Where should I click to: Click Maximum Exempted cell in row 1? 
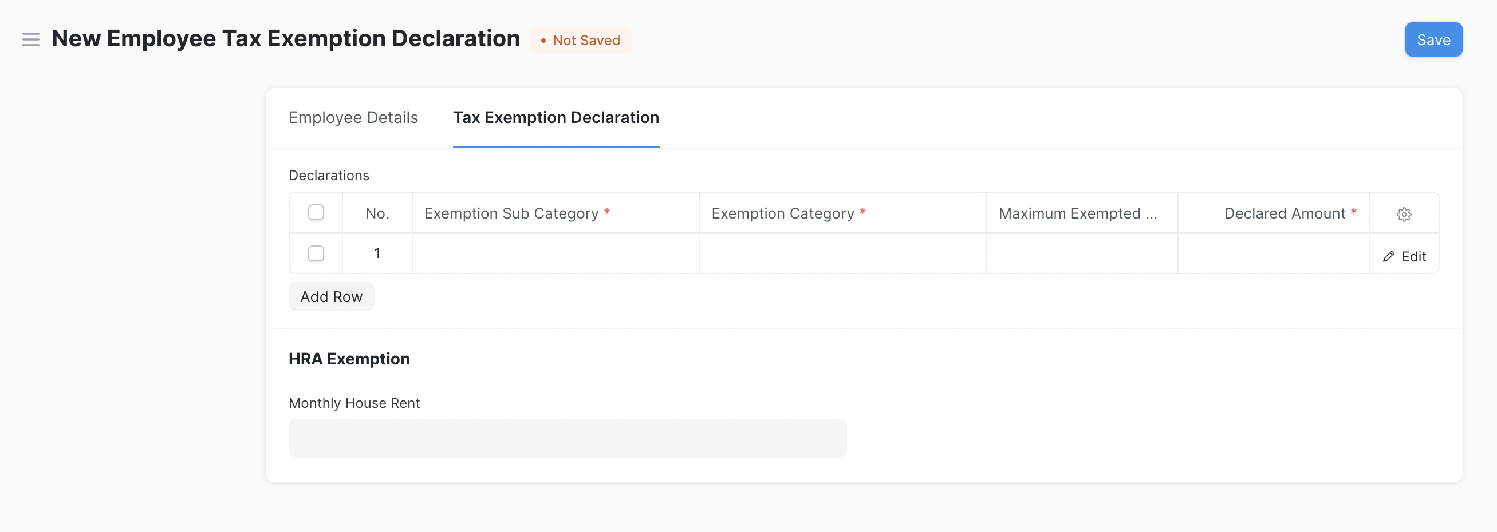(1081, 254)
